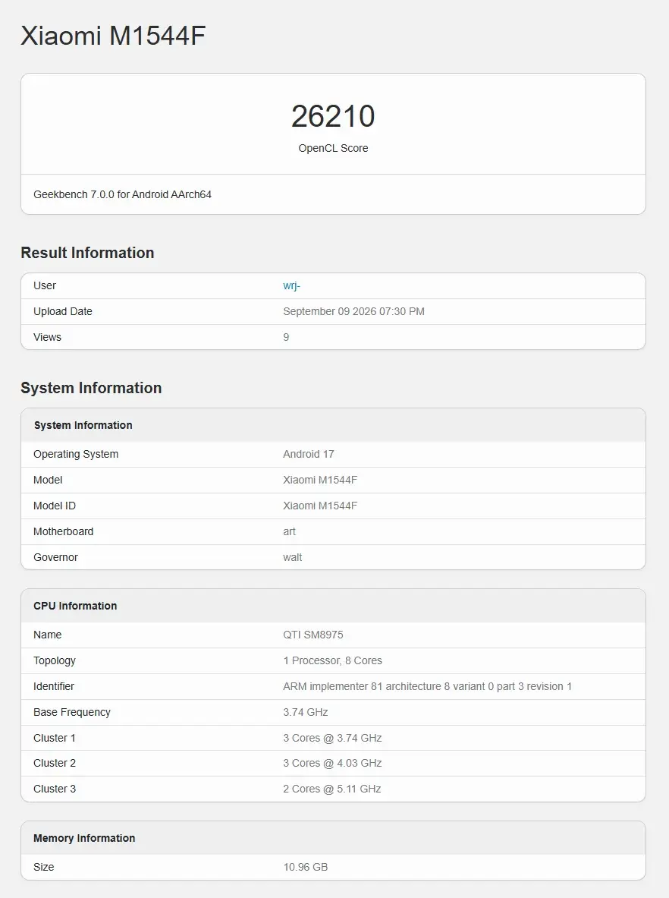Click the Memory Information table header
Image resolution: width=669 pixels, height=898 pixels.
tap(84, 838)
